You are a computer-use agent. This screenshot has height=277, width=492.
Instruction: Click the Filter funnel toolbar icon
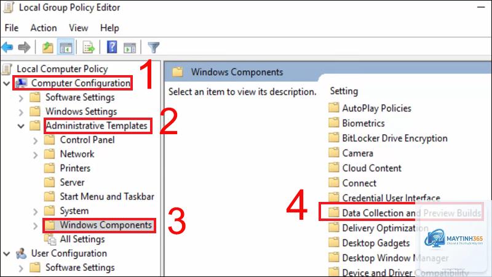point(153,47)
